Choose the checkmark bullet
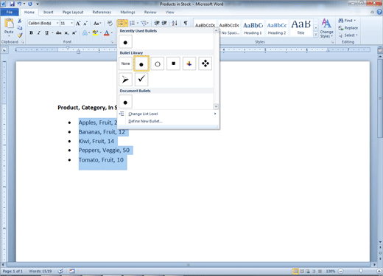The image size is (383, 276). [x=141, y=80]
